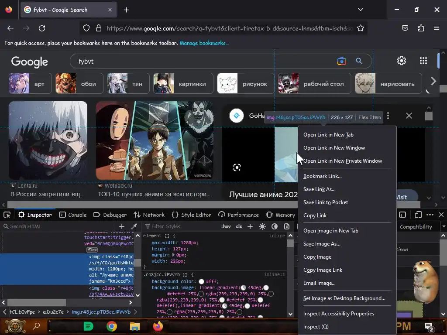The image size is (447, 335).
Task: Toggle DevTools split console layout icon
Action: click(402, 215)
